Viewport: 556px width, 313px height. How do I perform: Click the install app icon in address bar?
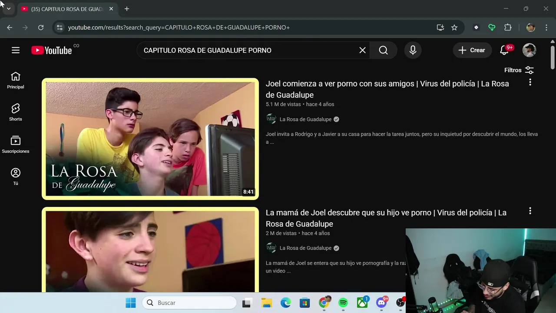pos(440,27)
